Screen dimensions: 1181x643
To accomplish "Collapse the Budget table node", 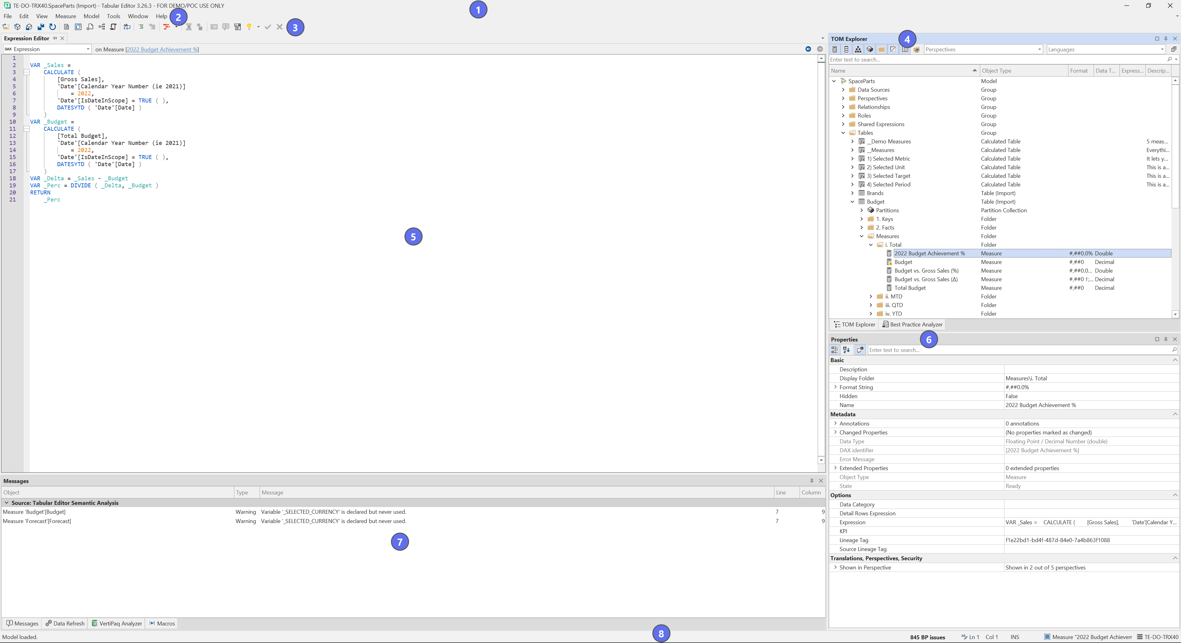I will click(852, 202).
